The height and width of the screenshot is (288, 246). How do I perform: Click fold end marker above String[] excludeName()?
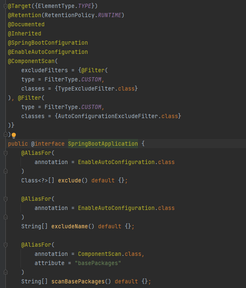(5, 217)
